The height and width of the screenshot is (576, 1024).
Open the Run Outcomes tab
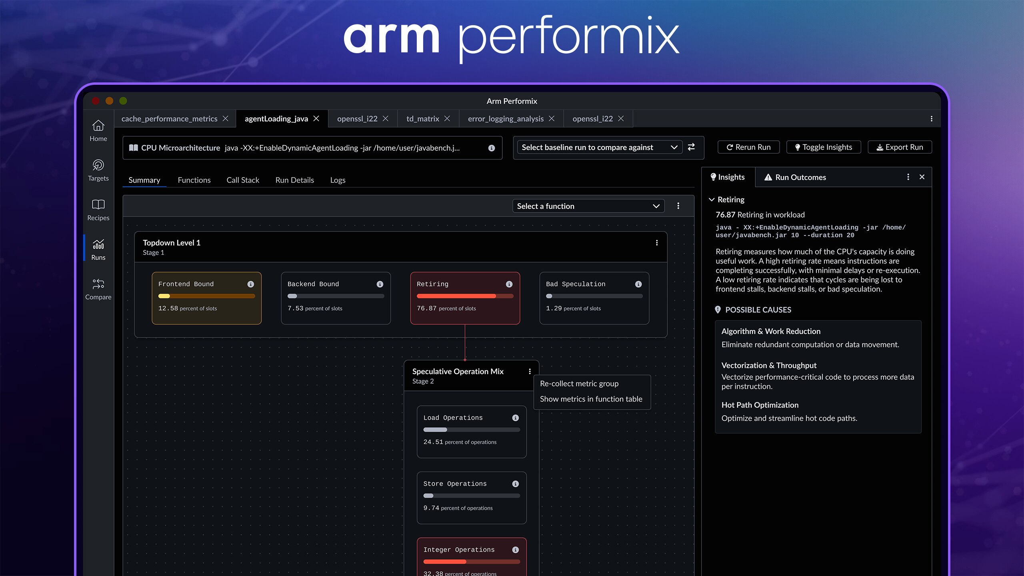click(x=795, y=177)
